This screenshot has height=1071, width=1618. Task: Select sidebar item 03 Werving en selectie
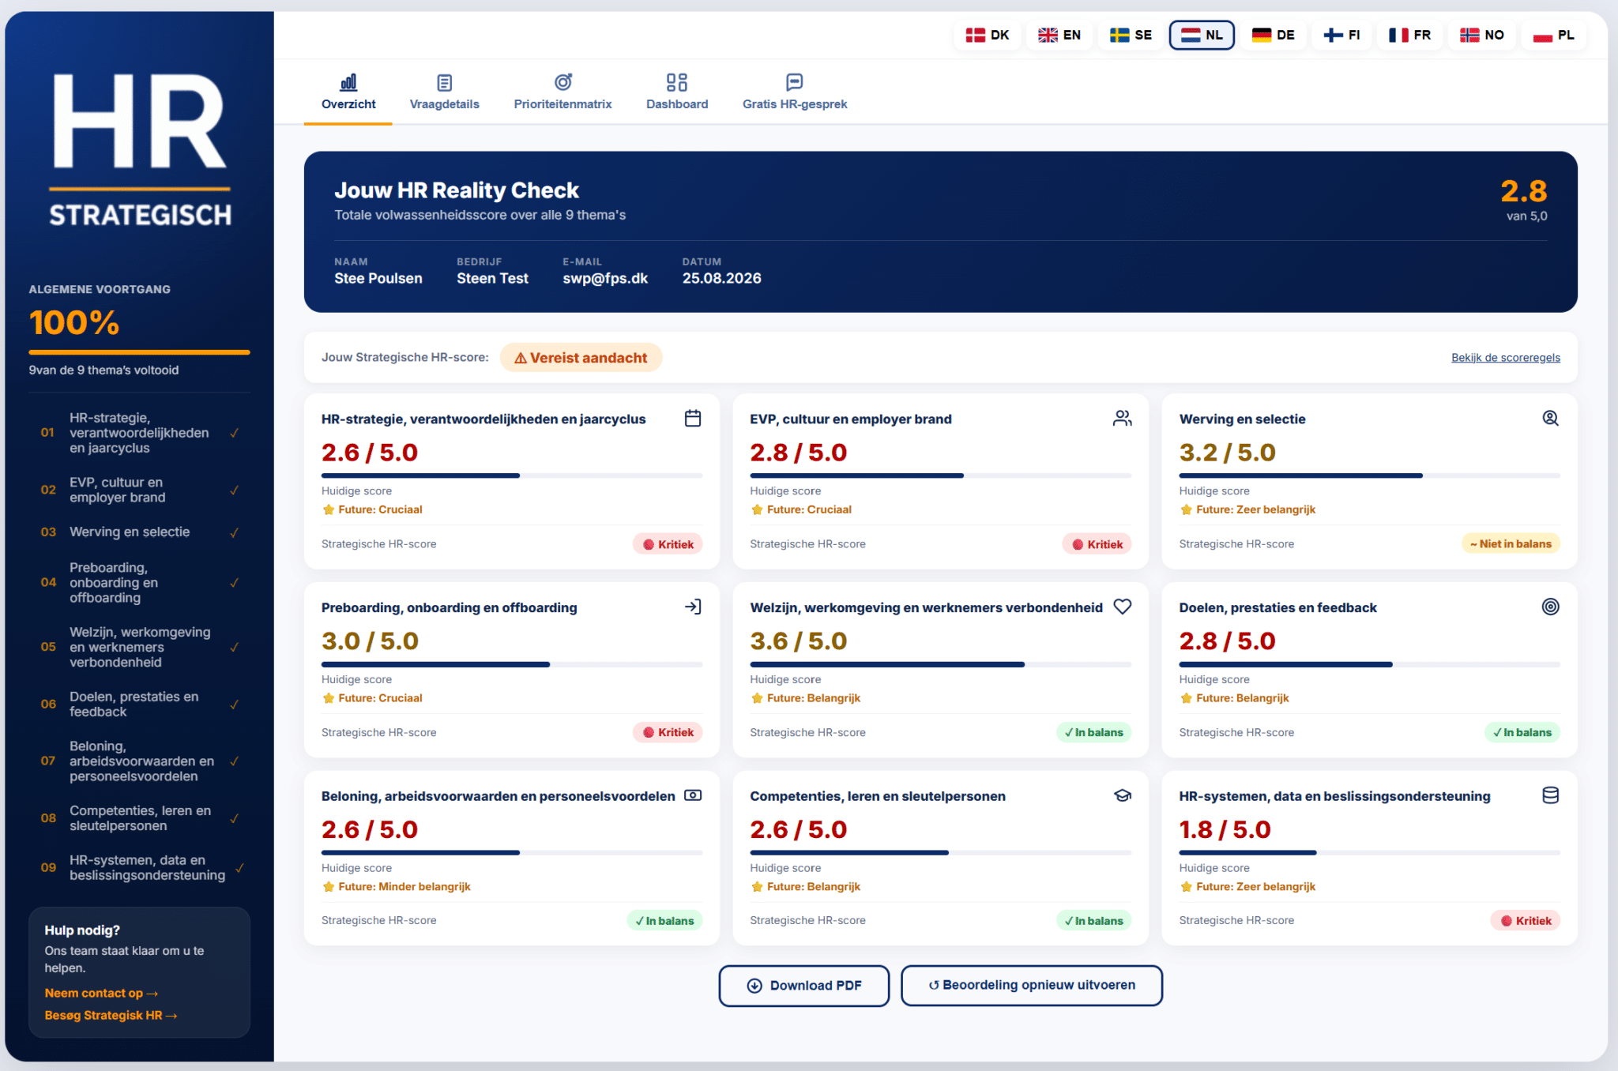(x=140, y=532)
